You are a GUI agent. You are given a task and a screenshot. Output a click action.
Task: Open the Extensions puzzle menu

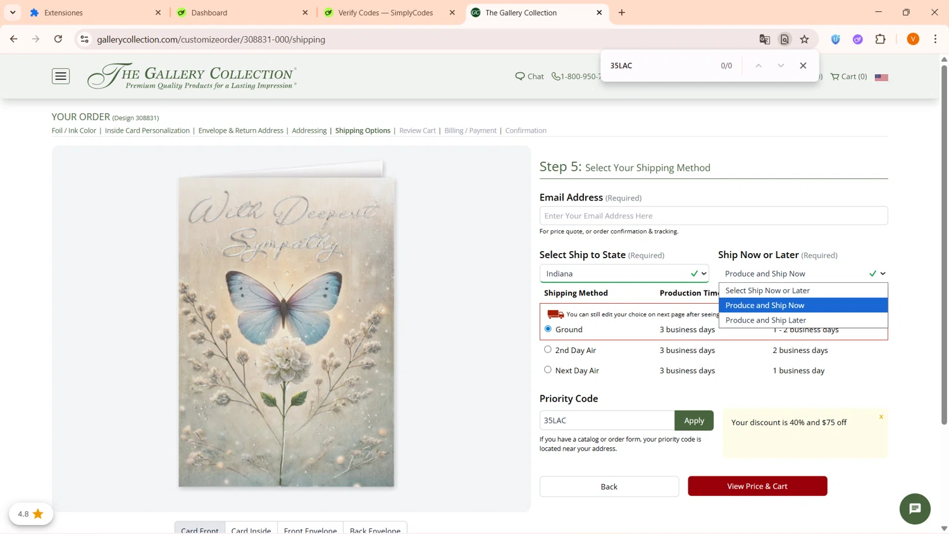click(881, 39)
